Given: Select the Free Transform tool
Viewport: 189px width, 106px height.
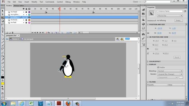Looking at the screenshot, I should [3, 18].
